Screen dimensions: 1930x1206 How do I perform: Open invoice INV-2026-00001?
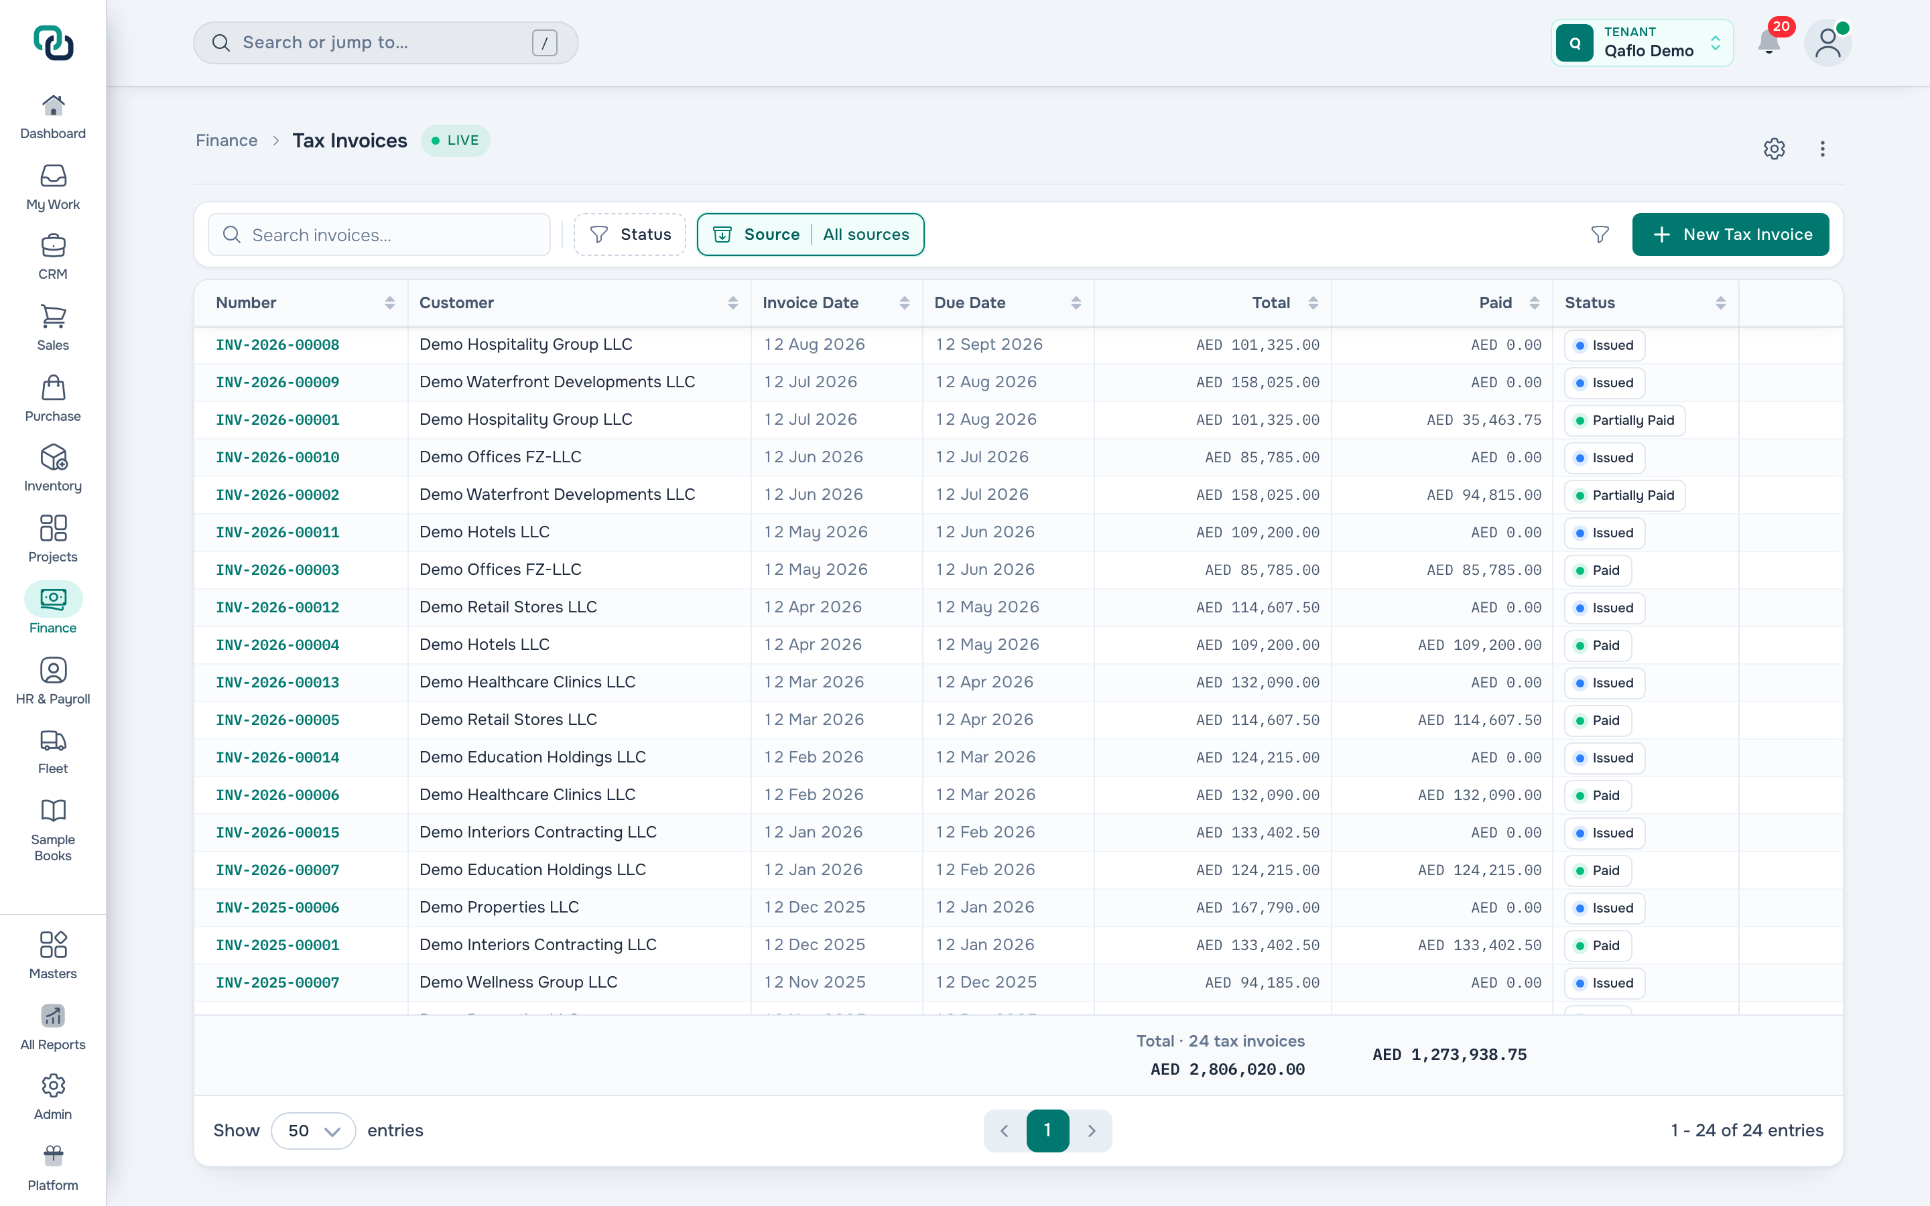coord(277,420)
